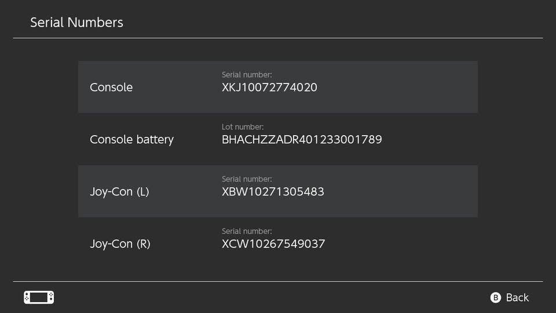The width and height of the screenshot is (556, 313).
Task: Click the Serial Numbers page title
Action: 76,23
